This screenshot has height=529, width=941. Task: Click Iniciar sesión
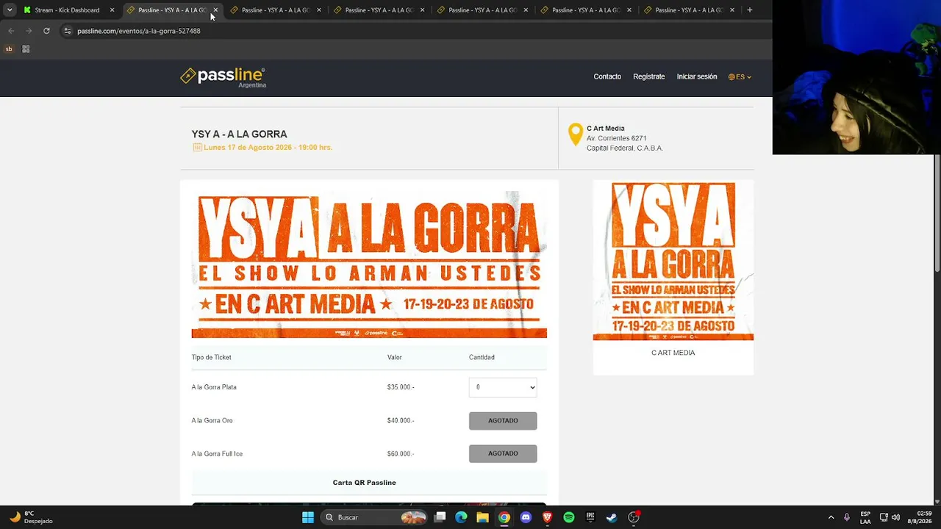click(x=696, y=76)
